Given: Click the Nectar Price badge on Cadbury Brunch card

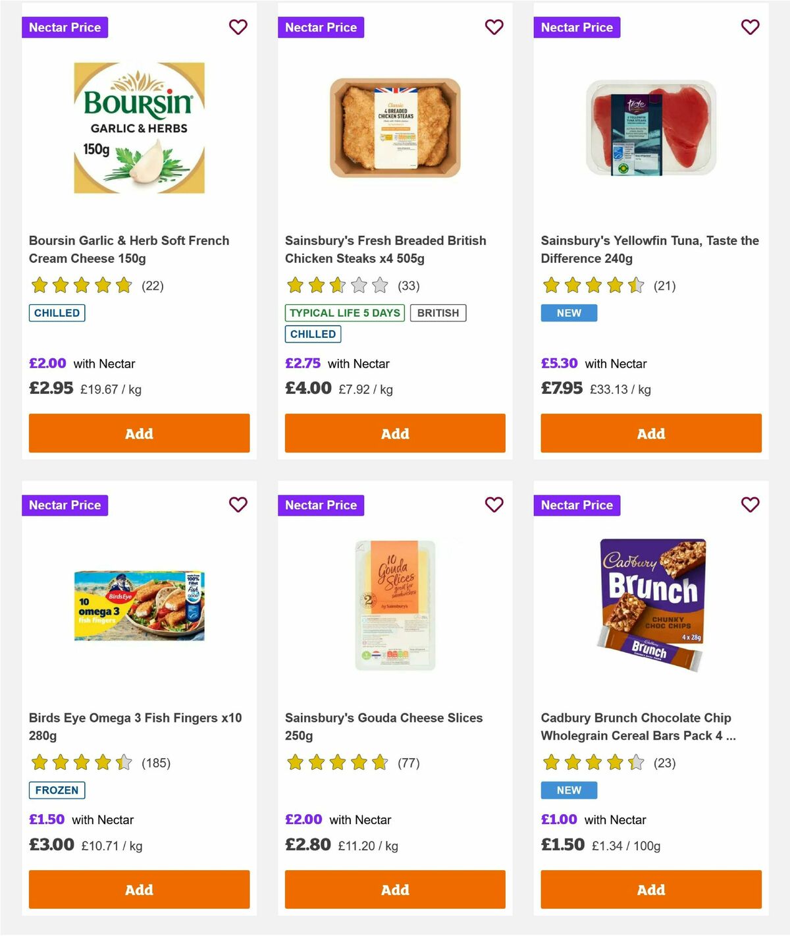Looking at the screenshot, I should (x=577, y=505).
